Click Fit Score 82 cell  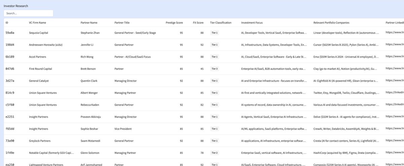coord(202,105)
